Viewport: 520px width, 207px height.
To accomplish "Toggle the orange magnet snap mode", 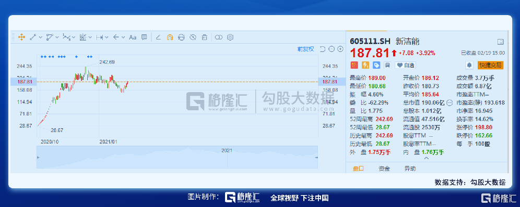I will coord(170,37).
